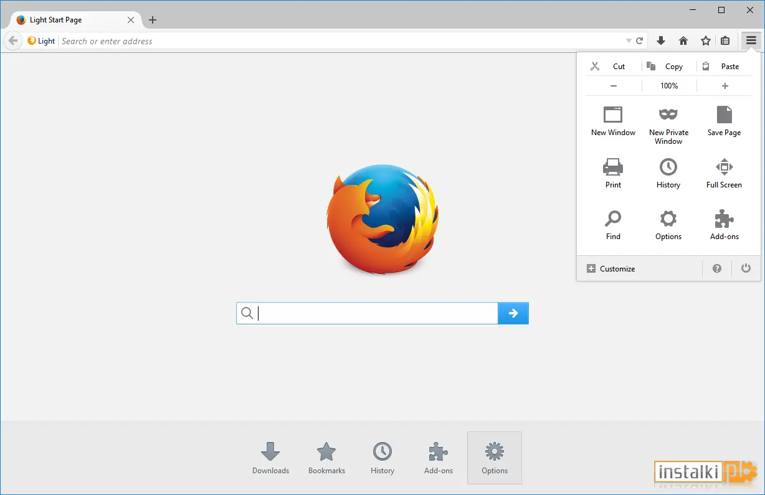765x495 pixels.
Task: Click Cut in the menu panel
Action: coord(612,66)
